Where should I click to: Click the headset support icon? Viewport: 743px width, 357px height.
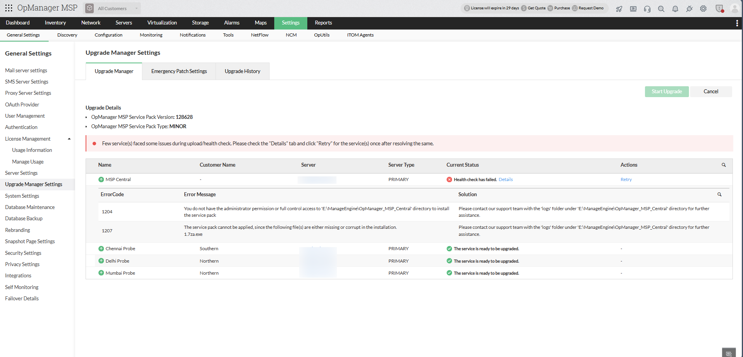(647, 9)
